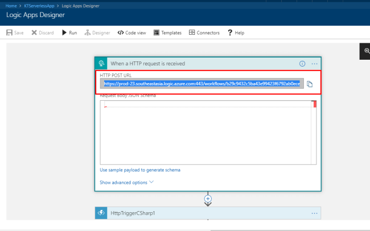The image size is (370, 231).
Task: Click the zoom magnifier icon on canvas
Action: [367, 51]
